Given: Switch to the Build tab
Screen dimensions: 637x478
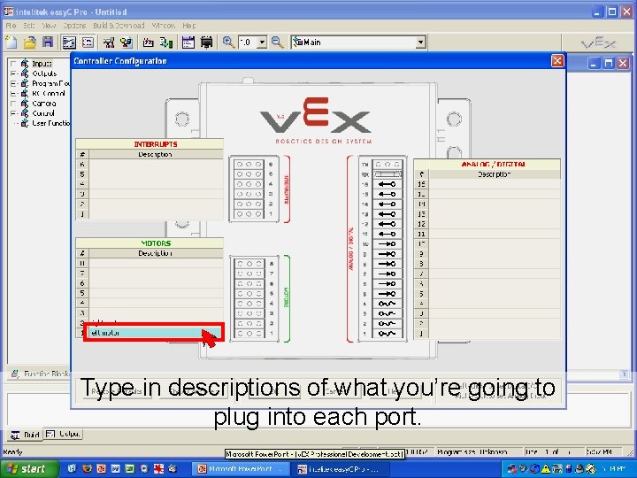Looking at the screenshot, I should tap(25, 435).
